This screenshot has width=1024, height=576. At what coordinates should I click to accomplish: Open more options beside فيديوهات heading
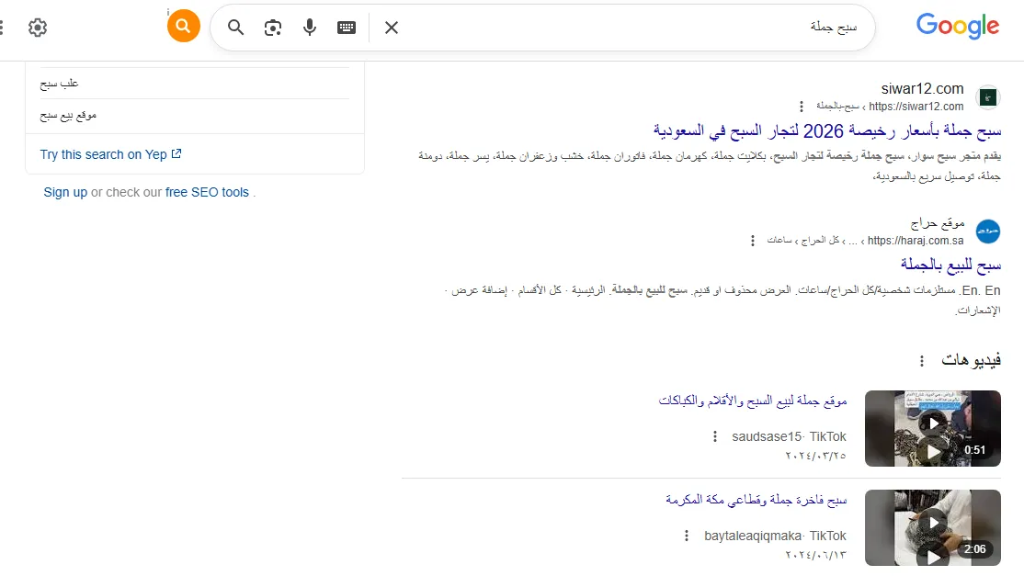pyautogui.click(x=922, y=361)
